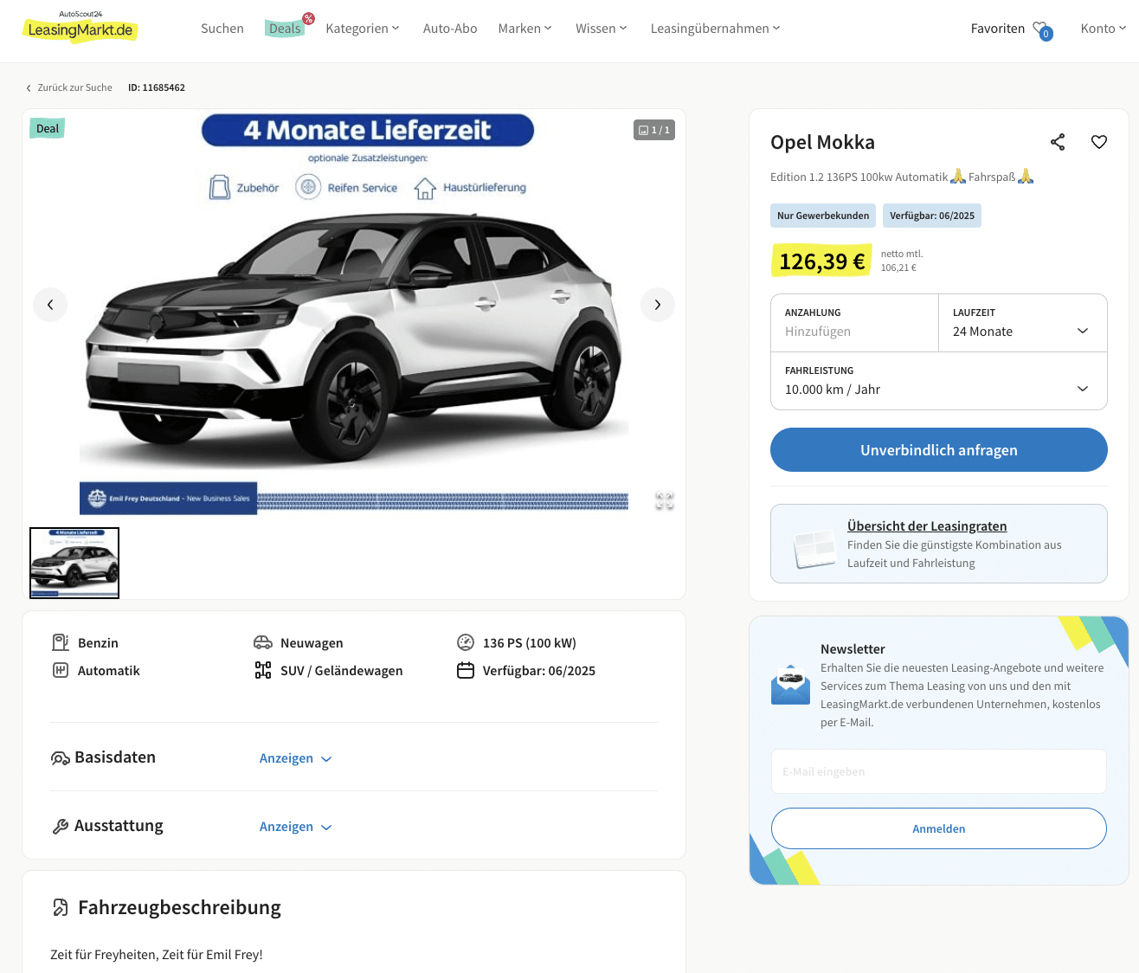The height and width of the screenshot is (973, 1139).
Task: Click the Anmelden newsletter button
Action: 939,828
